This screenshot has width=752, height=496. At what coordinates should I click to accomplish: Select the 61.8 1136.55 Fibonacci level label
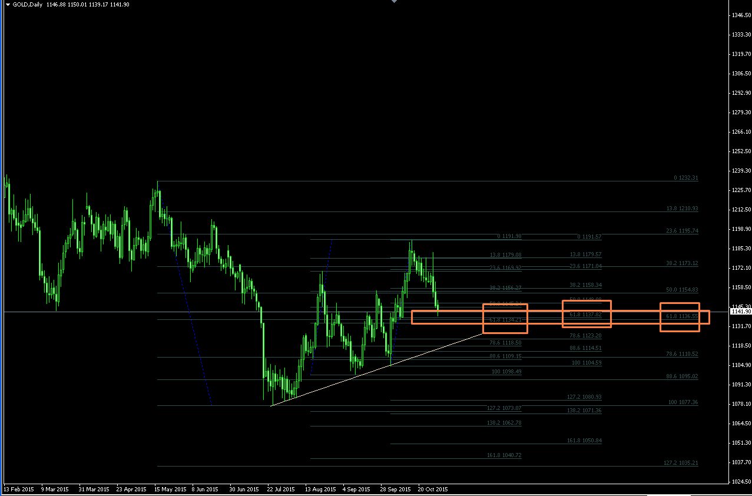(681, 316)
